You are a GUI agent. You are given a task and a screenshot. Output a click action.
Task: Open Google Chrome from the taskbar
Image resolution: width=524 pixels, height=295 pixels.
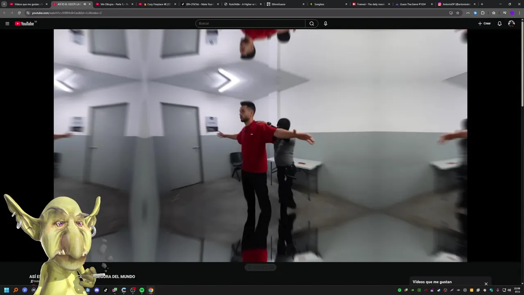[151, 290]
